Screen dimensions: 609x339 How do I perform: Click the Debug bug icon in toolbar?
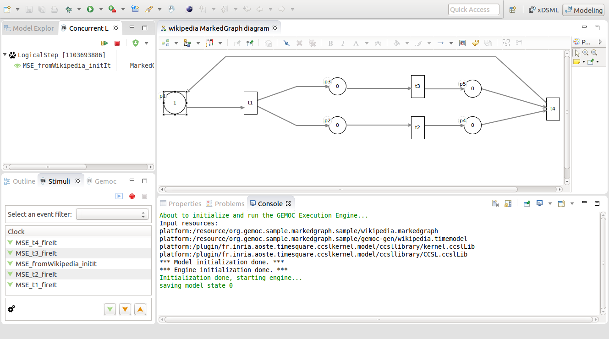[x=68, y=9]
